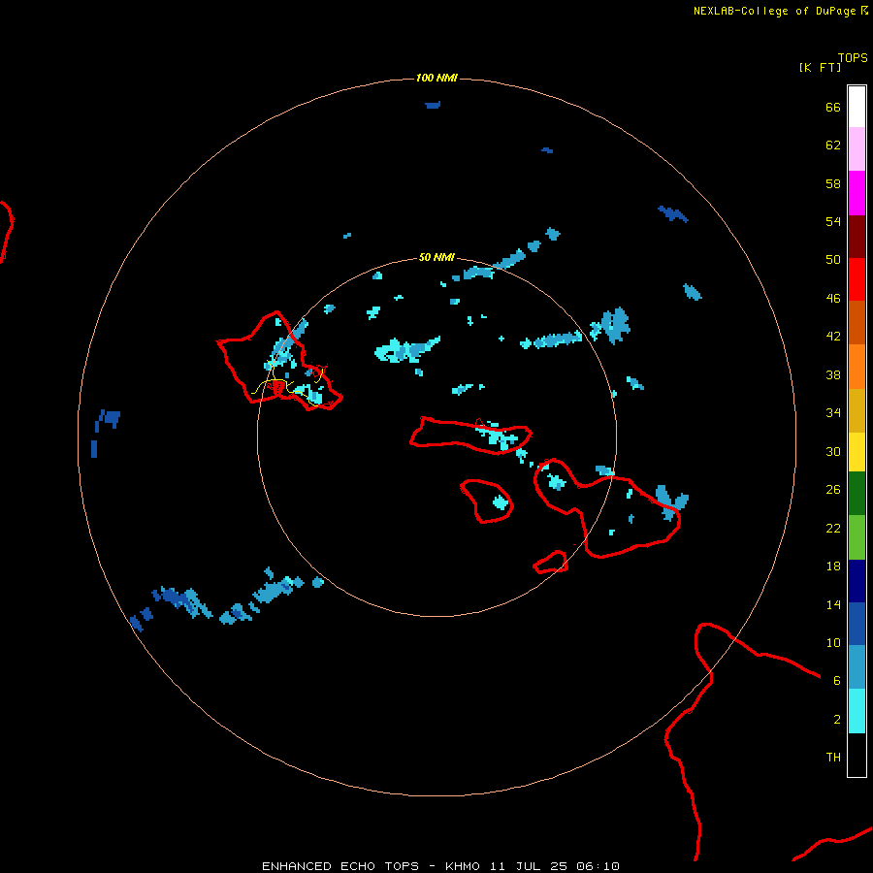The width and height of the screenshot is (873, 873).
Task: Click the cyan 6 kft color swatch
Action: (x=857, y=711)
